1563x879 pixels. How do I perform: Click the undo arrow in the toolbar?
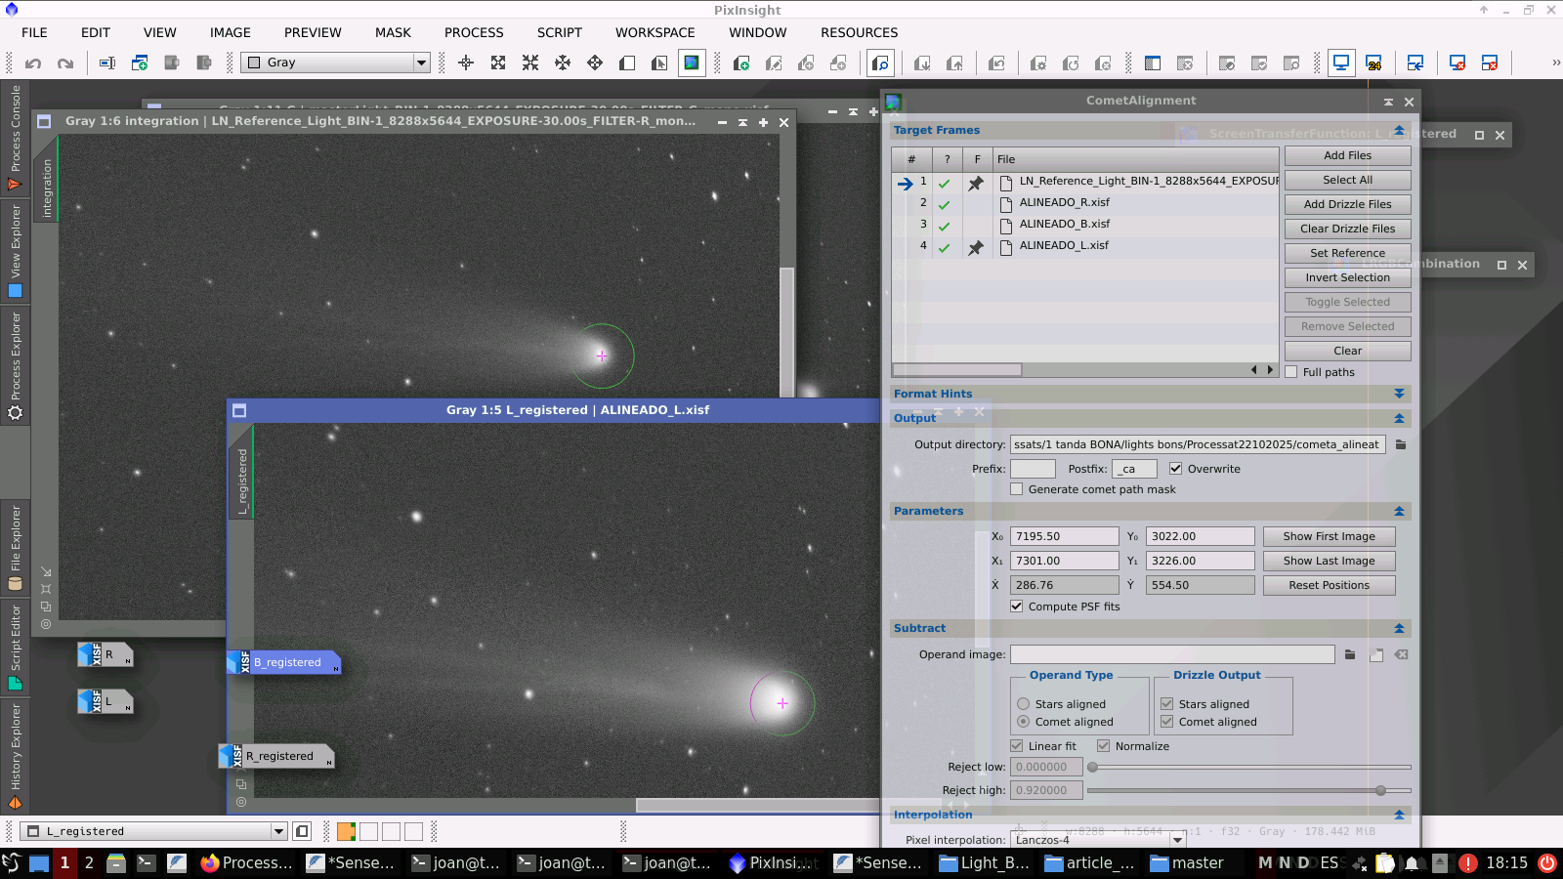[x=33, y=63]
